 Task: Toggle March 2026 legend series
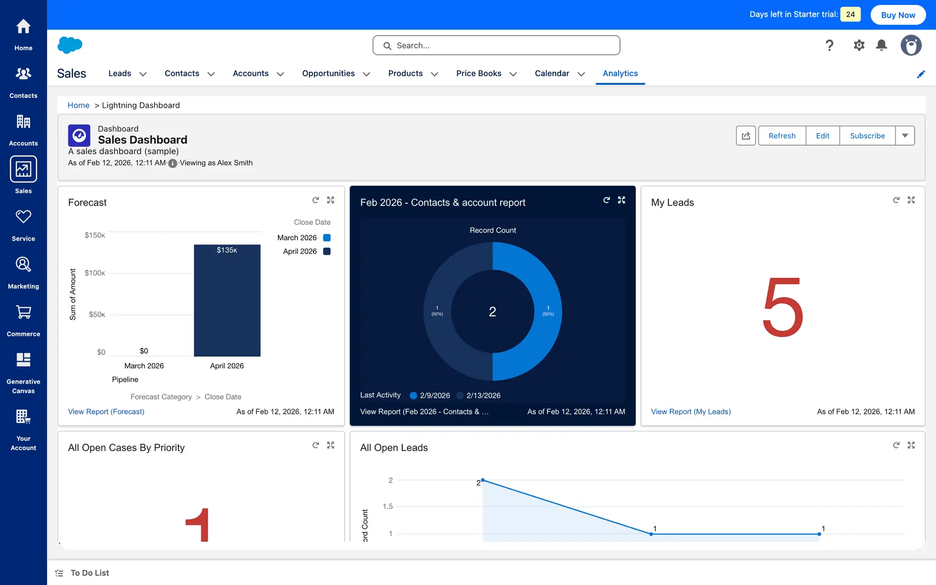(x=327, y=237)
